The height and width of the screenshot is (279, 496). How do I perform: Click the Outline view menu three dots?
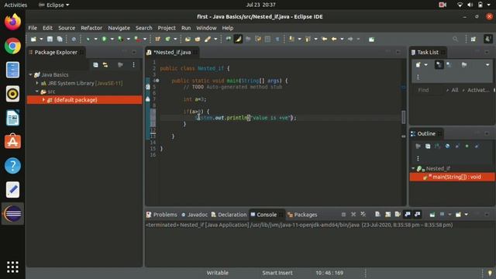pos(418,158)
